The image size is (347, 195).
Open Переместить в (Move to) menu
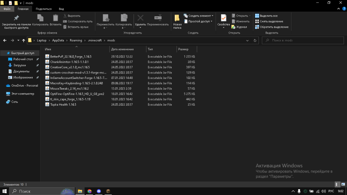click(105, 21)
